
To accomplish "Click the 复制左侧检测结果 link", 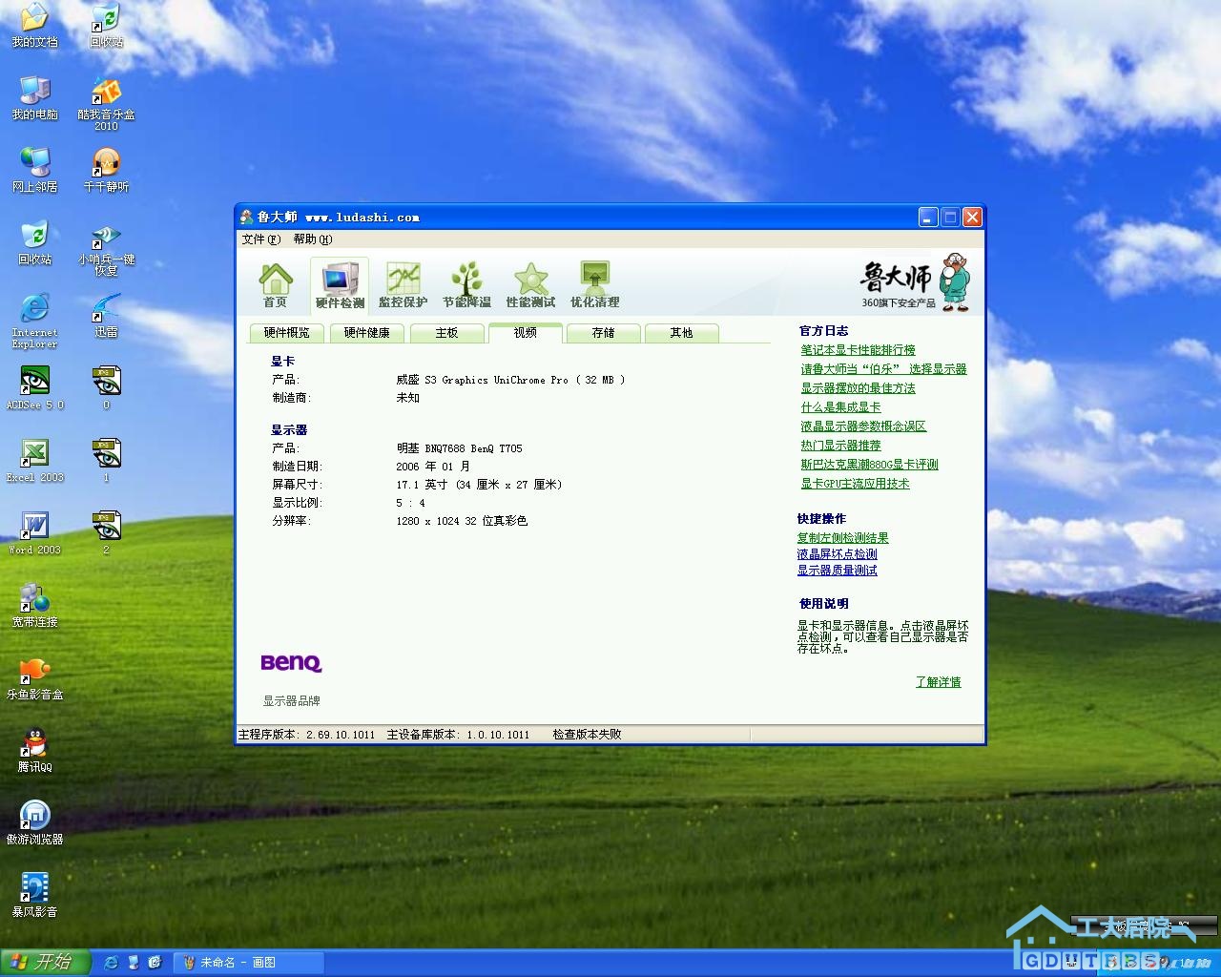I will coord(842,538).
